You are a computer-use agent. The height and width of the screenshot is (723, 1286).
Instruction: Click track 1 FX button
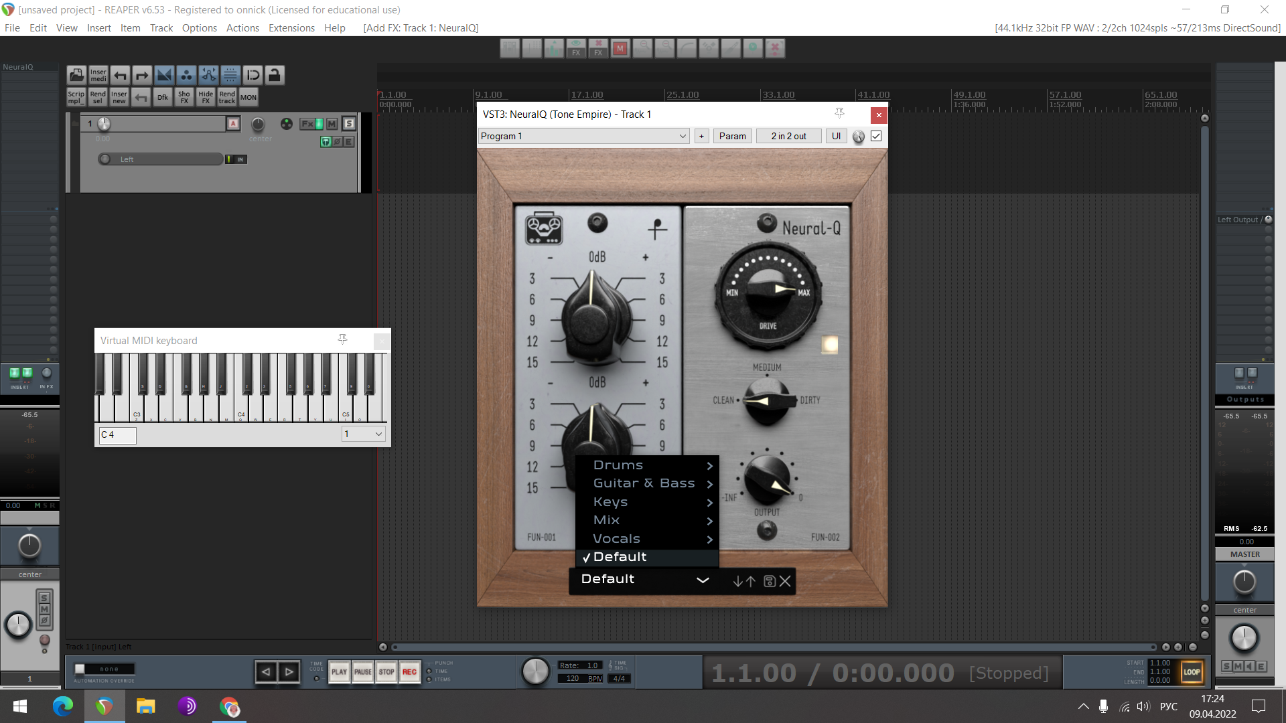307,124
